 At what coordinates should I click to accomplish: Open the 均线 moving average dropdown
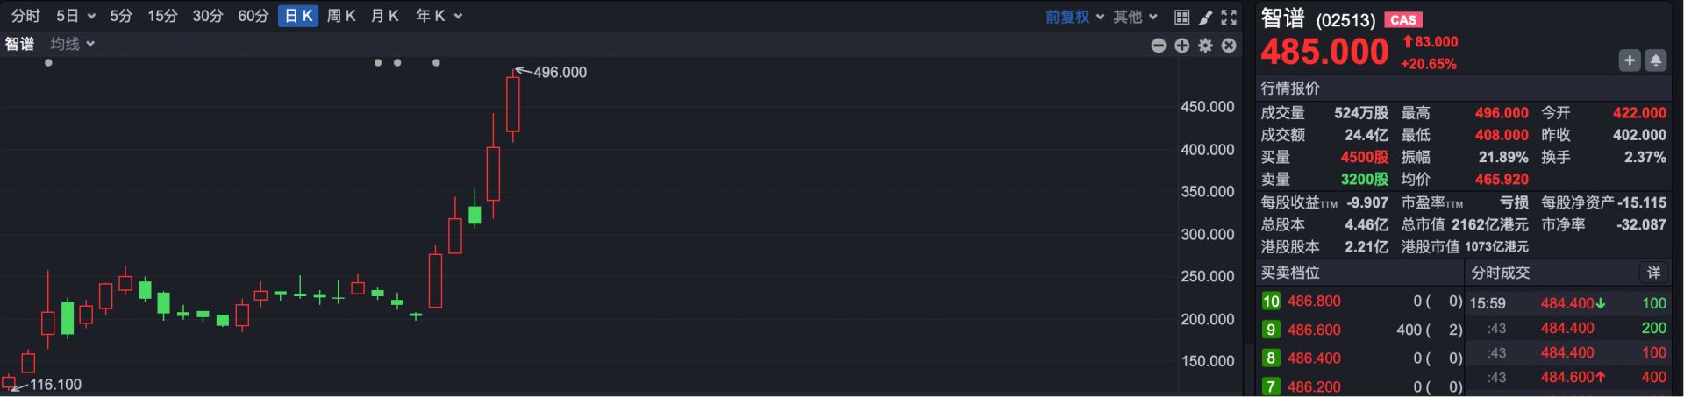click(x=73, y=44)
